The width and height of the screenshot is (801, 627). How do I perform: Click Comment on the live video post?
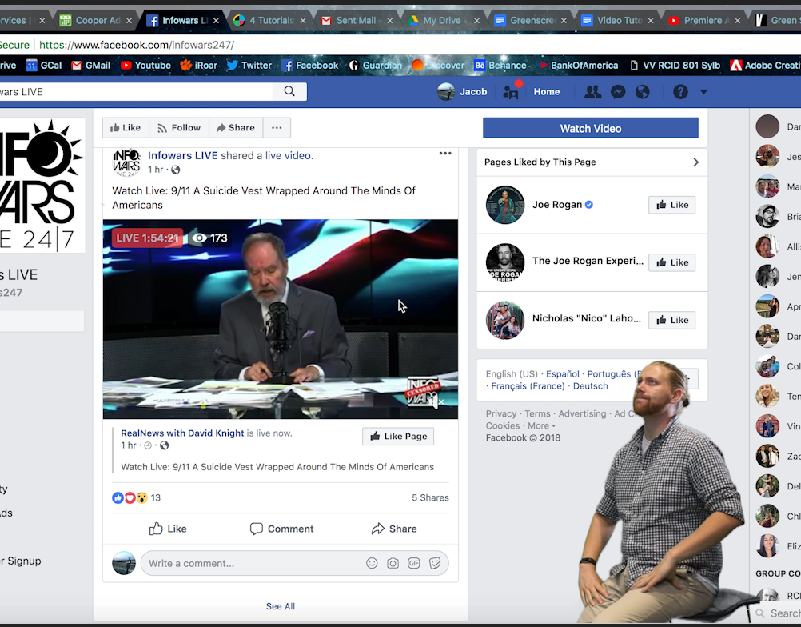coord(281,529)
